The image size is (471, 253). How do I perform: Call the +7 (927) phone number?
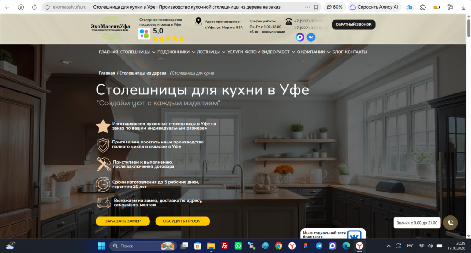(310, 28)
